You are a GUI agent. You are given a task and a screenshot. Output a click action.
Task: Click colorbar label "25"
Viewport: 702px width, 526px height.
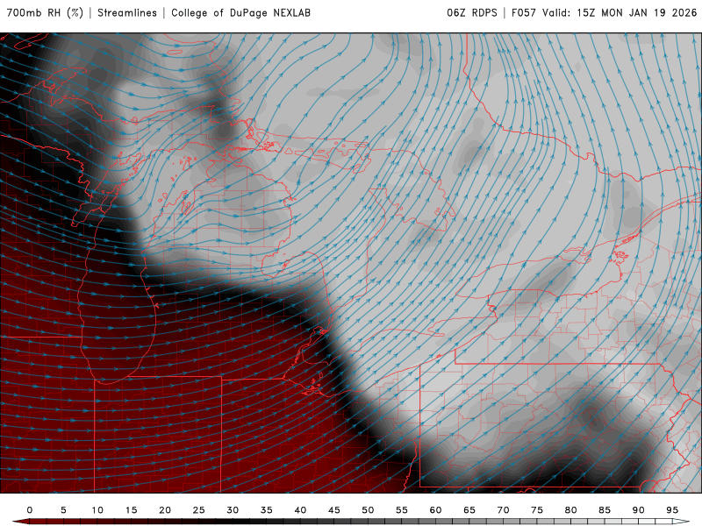(199, 510)
